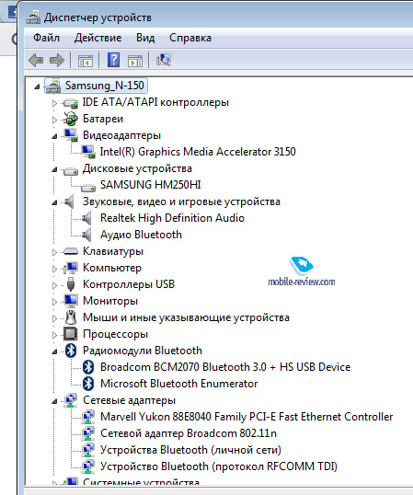Click the Клавиатуры keyboard icon
Image resolution: width=413 pixels, height=495 pixels.
pyautogui.click(x=70, y=251)
